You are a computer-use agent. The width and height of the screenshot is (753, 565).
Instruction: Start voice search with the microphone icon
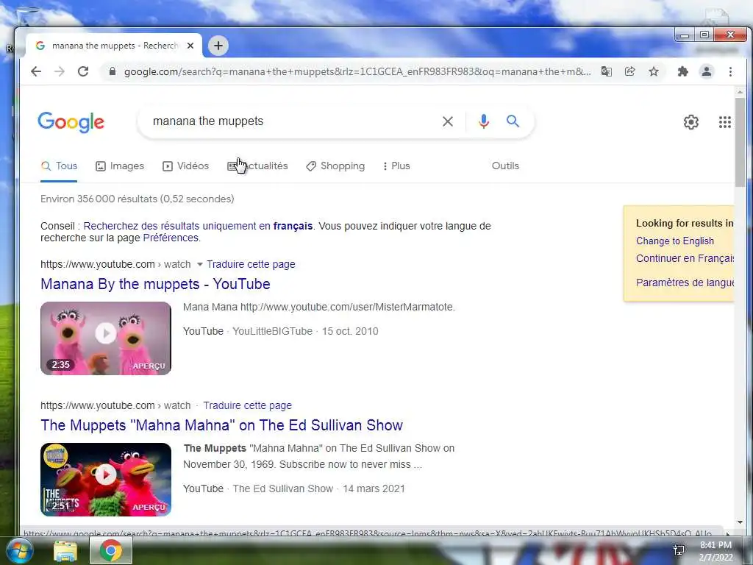click(x=484, y=121)
